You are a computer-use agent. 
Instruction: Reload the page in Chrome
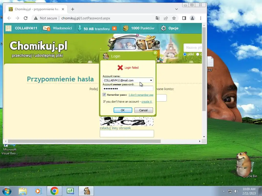point(26,18)
